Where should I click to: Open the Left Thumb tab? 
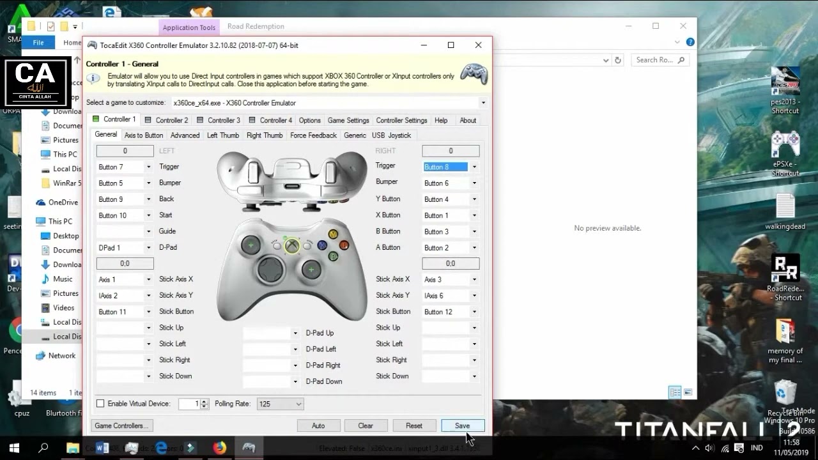[x=223, y=135]
